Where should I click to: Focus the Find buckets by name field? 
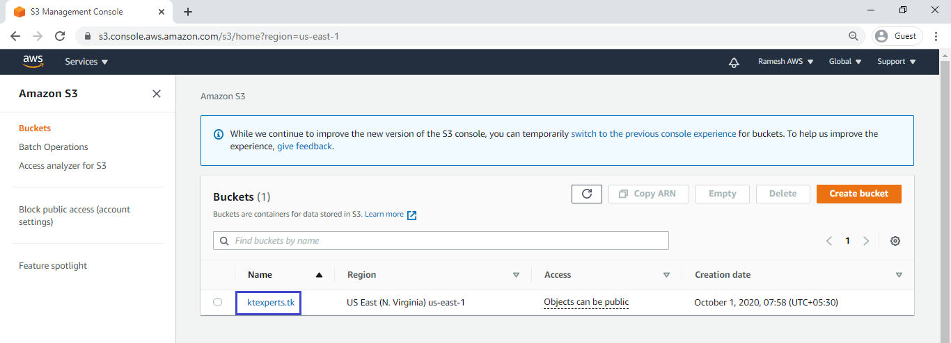coord(441,241)
